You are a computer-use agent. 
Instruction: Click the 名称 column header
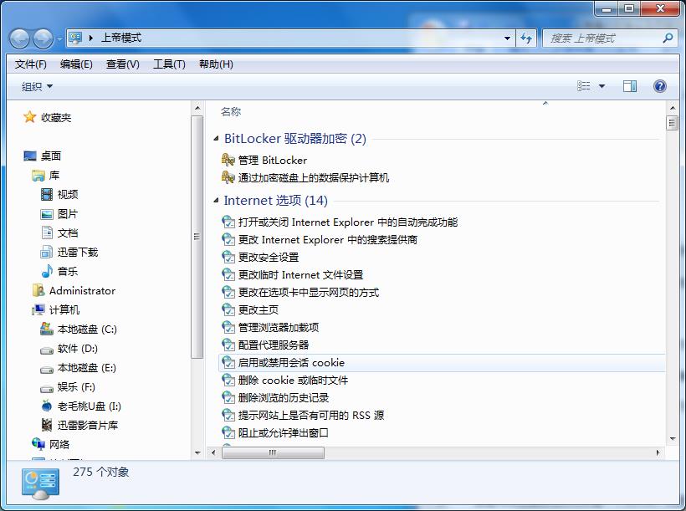click(231, 112)
